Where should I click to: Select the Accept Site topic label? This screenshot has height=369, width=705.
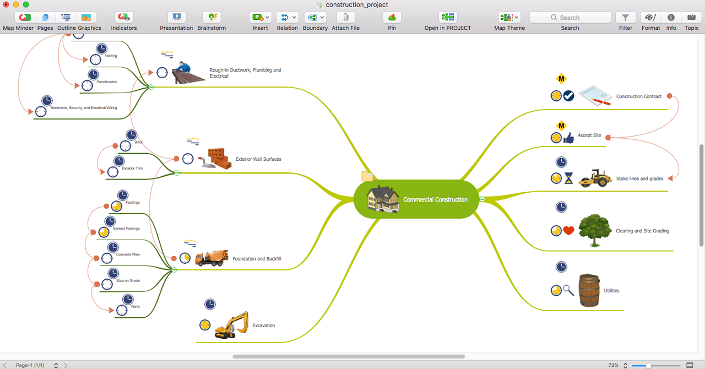[589, 135]
